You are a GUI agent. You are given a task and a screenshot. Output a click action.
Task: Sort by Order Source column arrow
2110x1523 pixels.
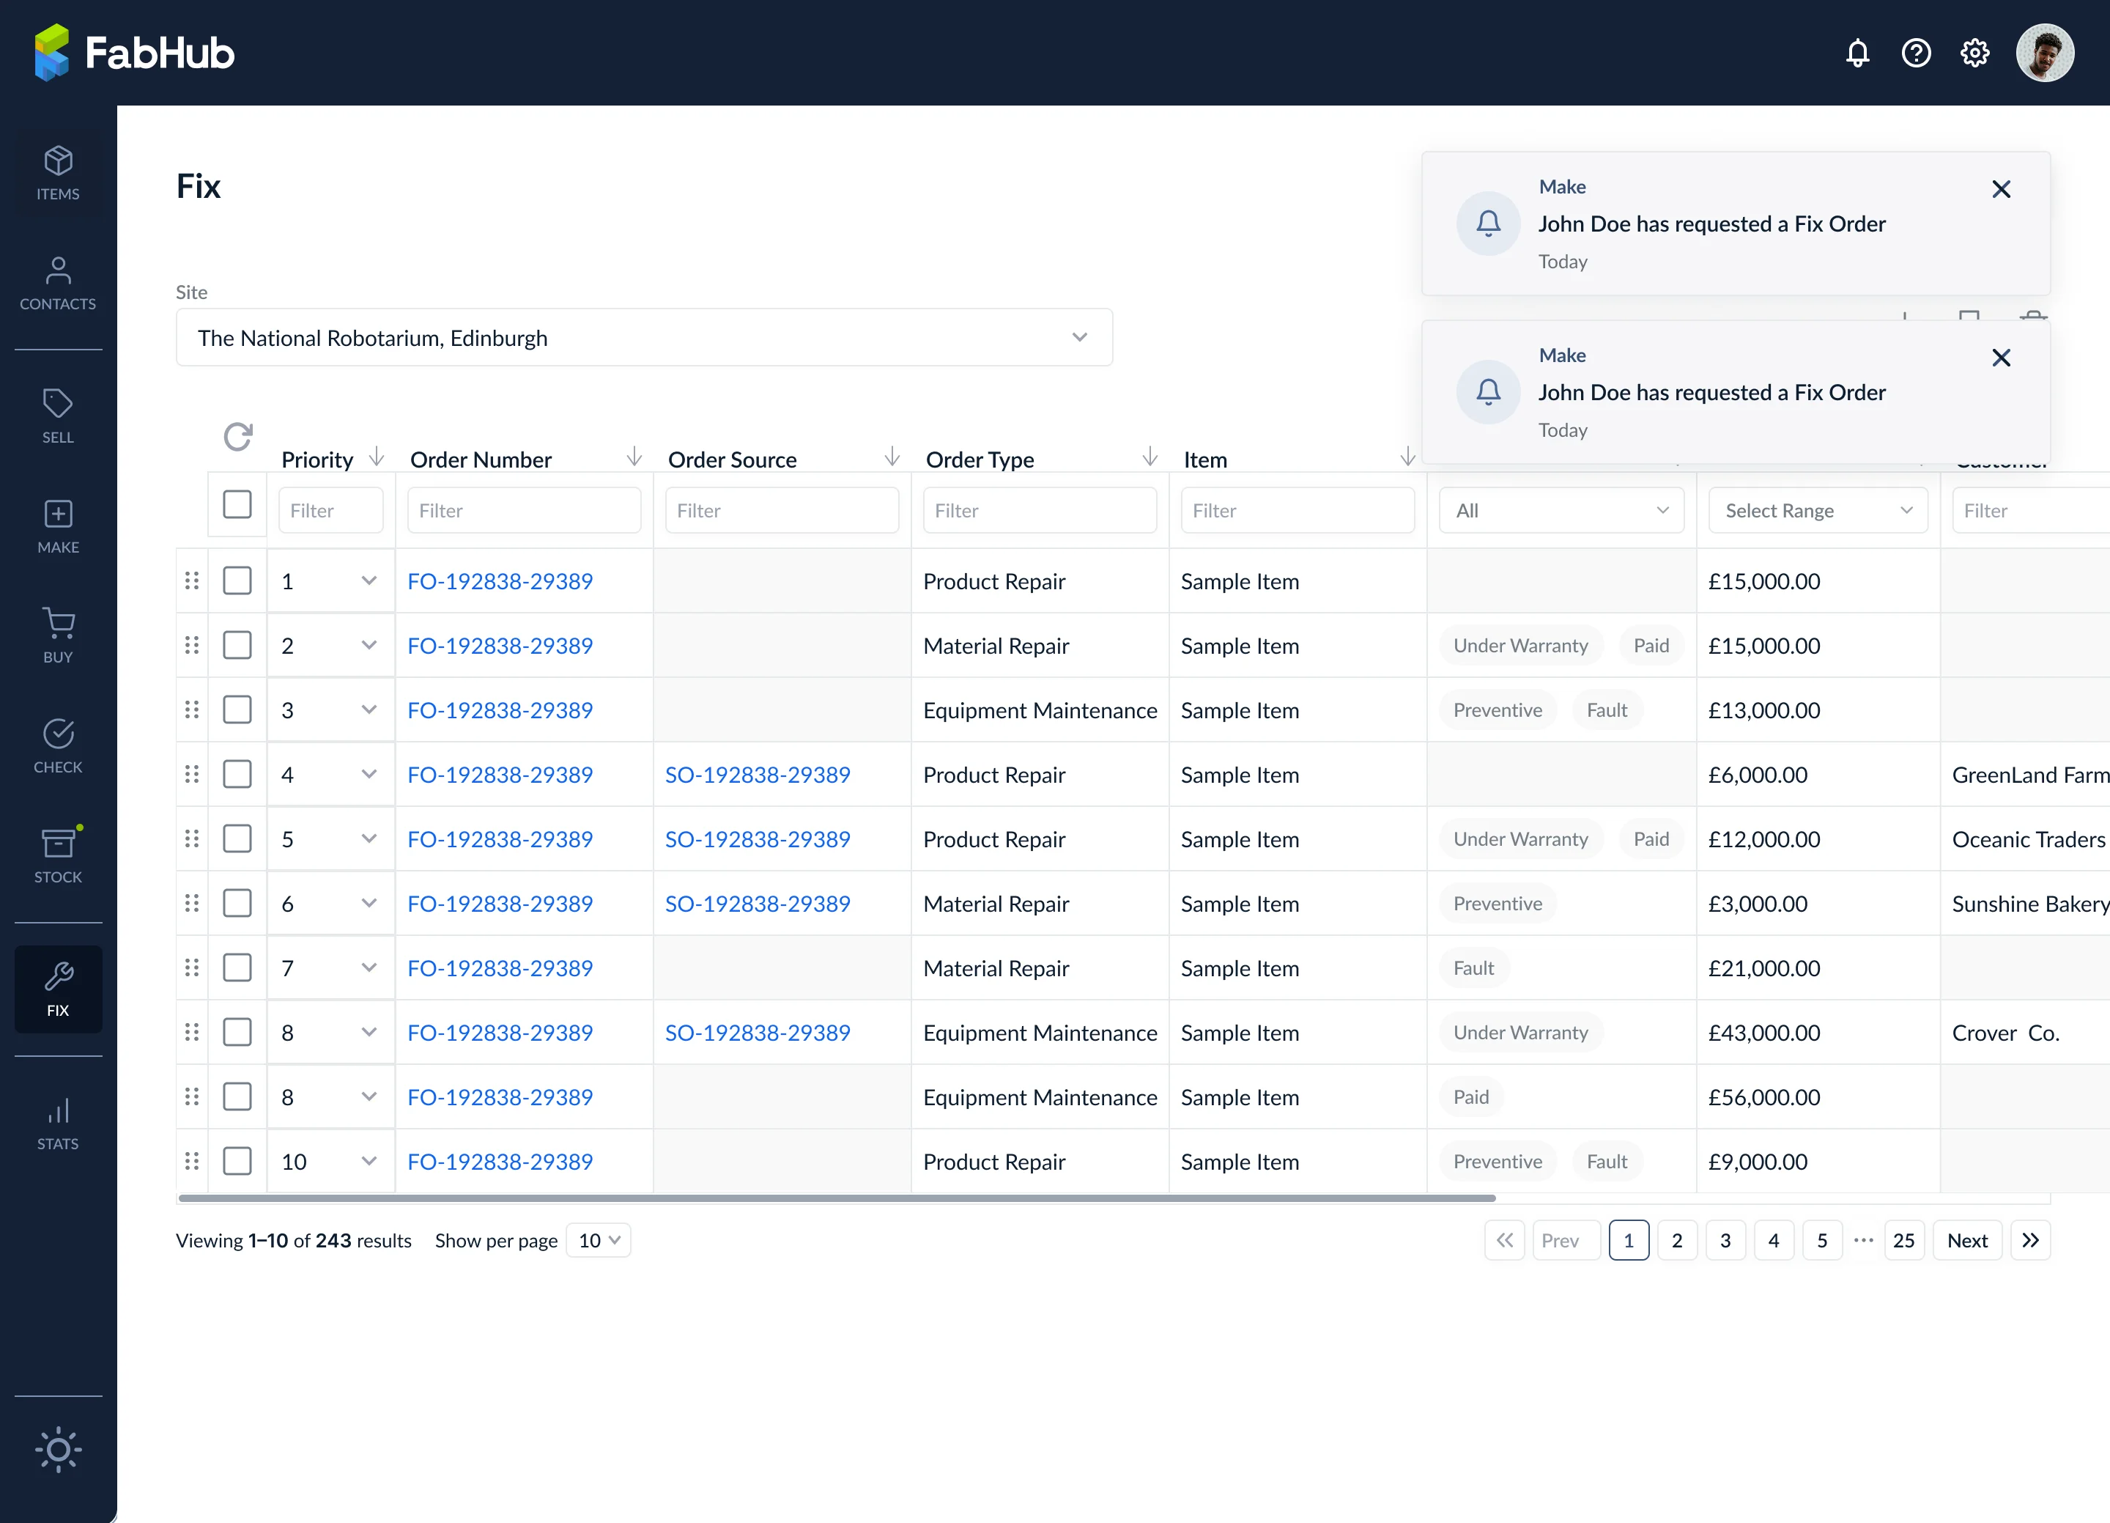892,456
